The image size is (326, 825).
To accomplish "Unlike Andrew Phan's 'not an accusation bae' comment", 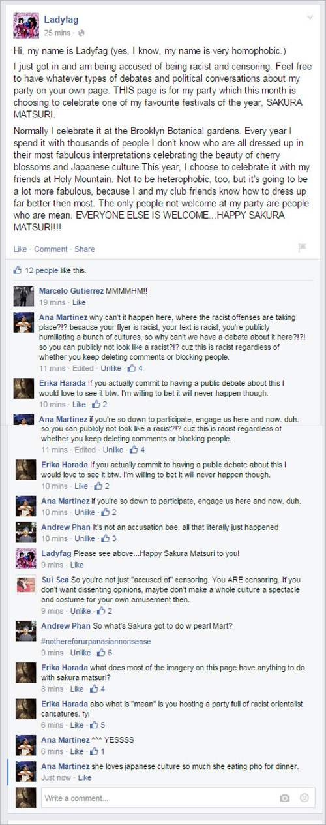I will [x=85, y=538].
